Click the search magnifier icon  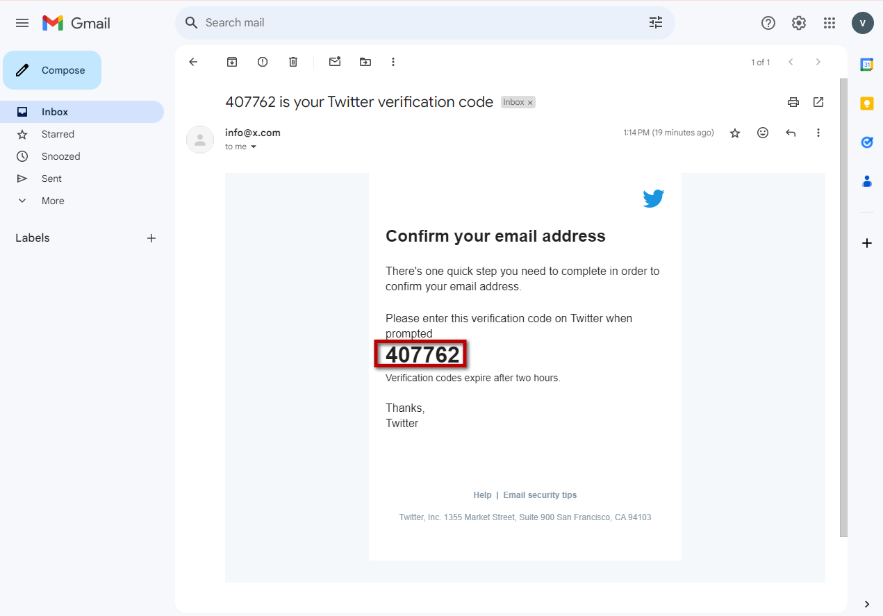[x=192, y=23]
